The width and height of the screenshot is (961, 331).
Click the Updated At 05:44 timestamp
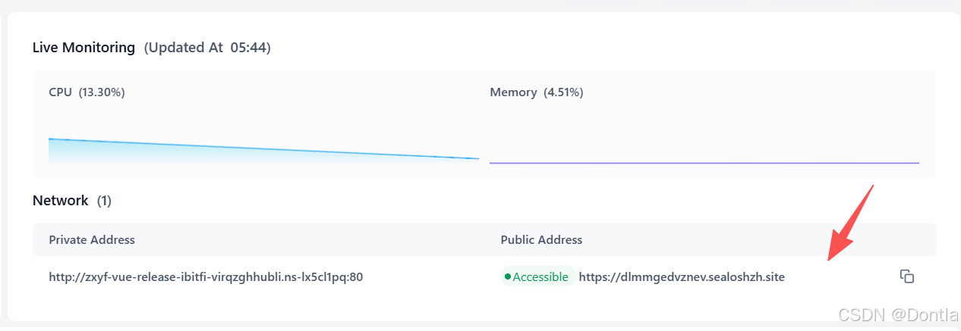(207, 48)
